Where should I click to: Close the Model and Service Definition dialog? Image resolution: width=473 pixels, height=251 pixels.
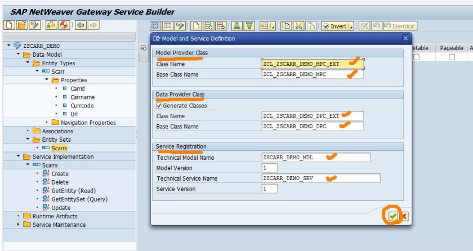(x=405, y=39)
